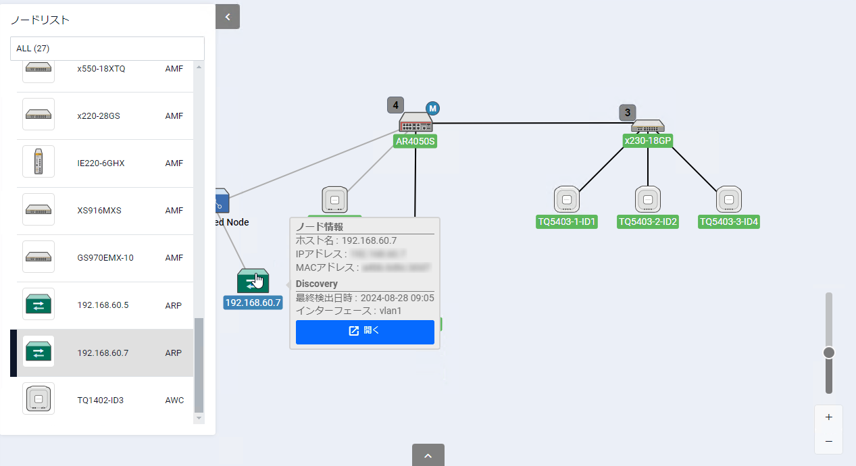
Task: Select the IE220-6GHX device icon in list
Action: click(39, 163)
